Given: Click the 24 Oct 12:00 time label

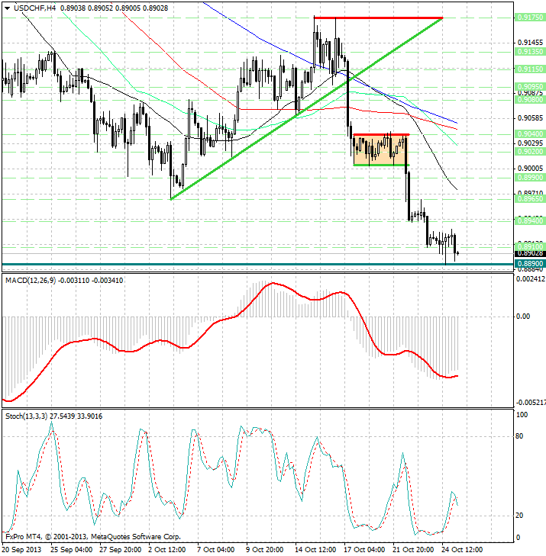Looking at the screenshot, I should (x=462, y=550).
